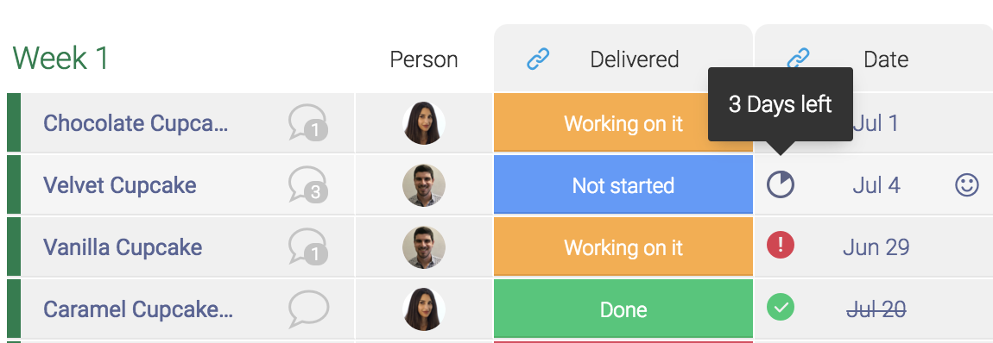
Task: Select the Person column header
Action: click(x=424, y=59)
